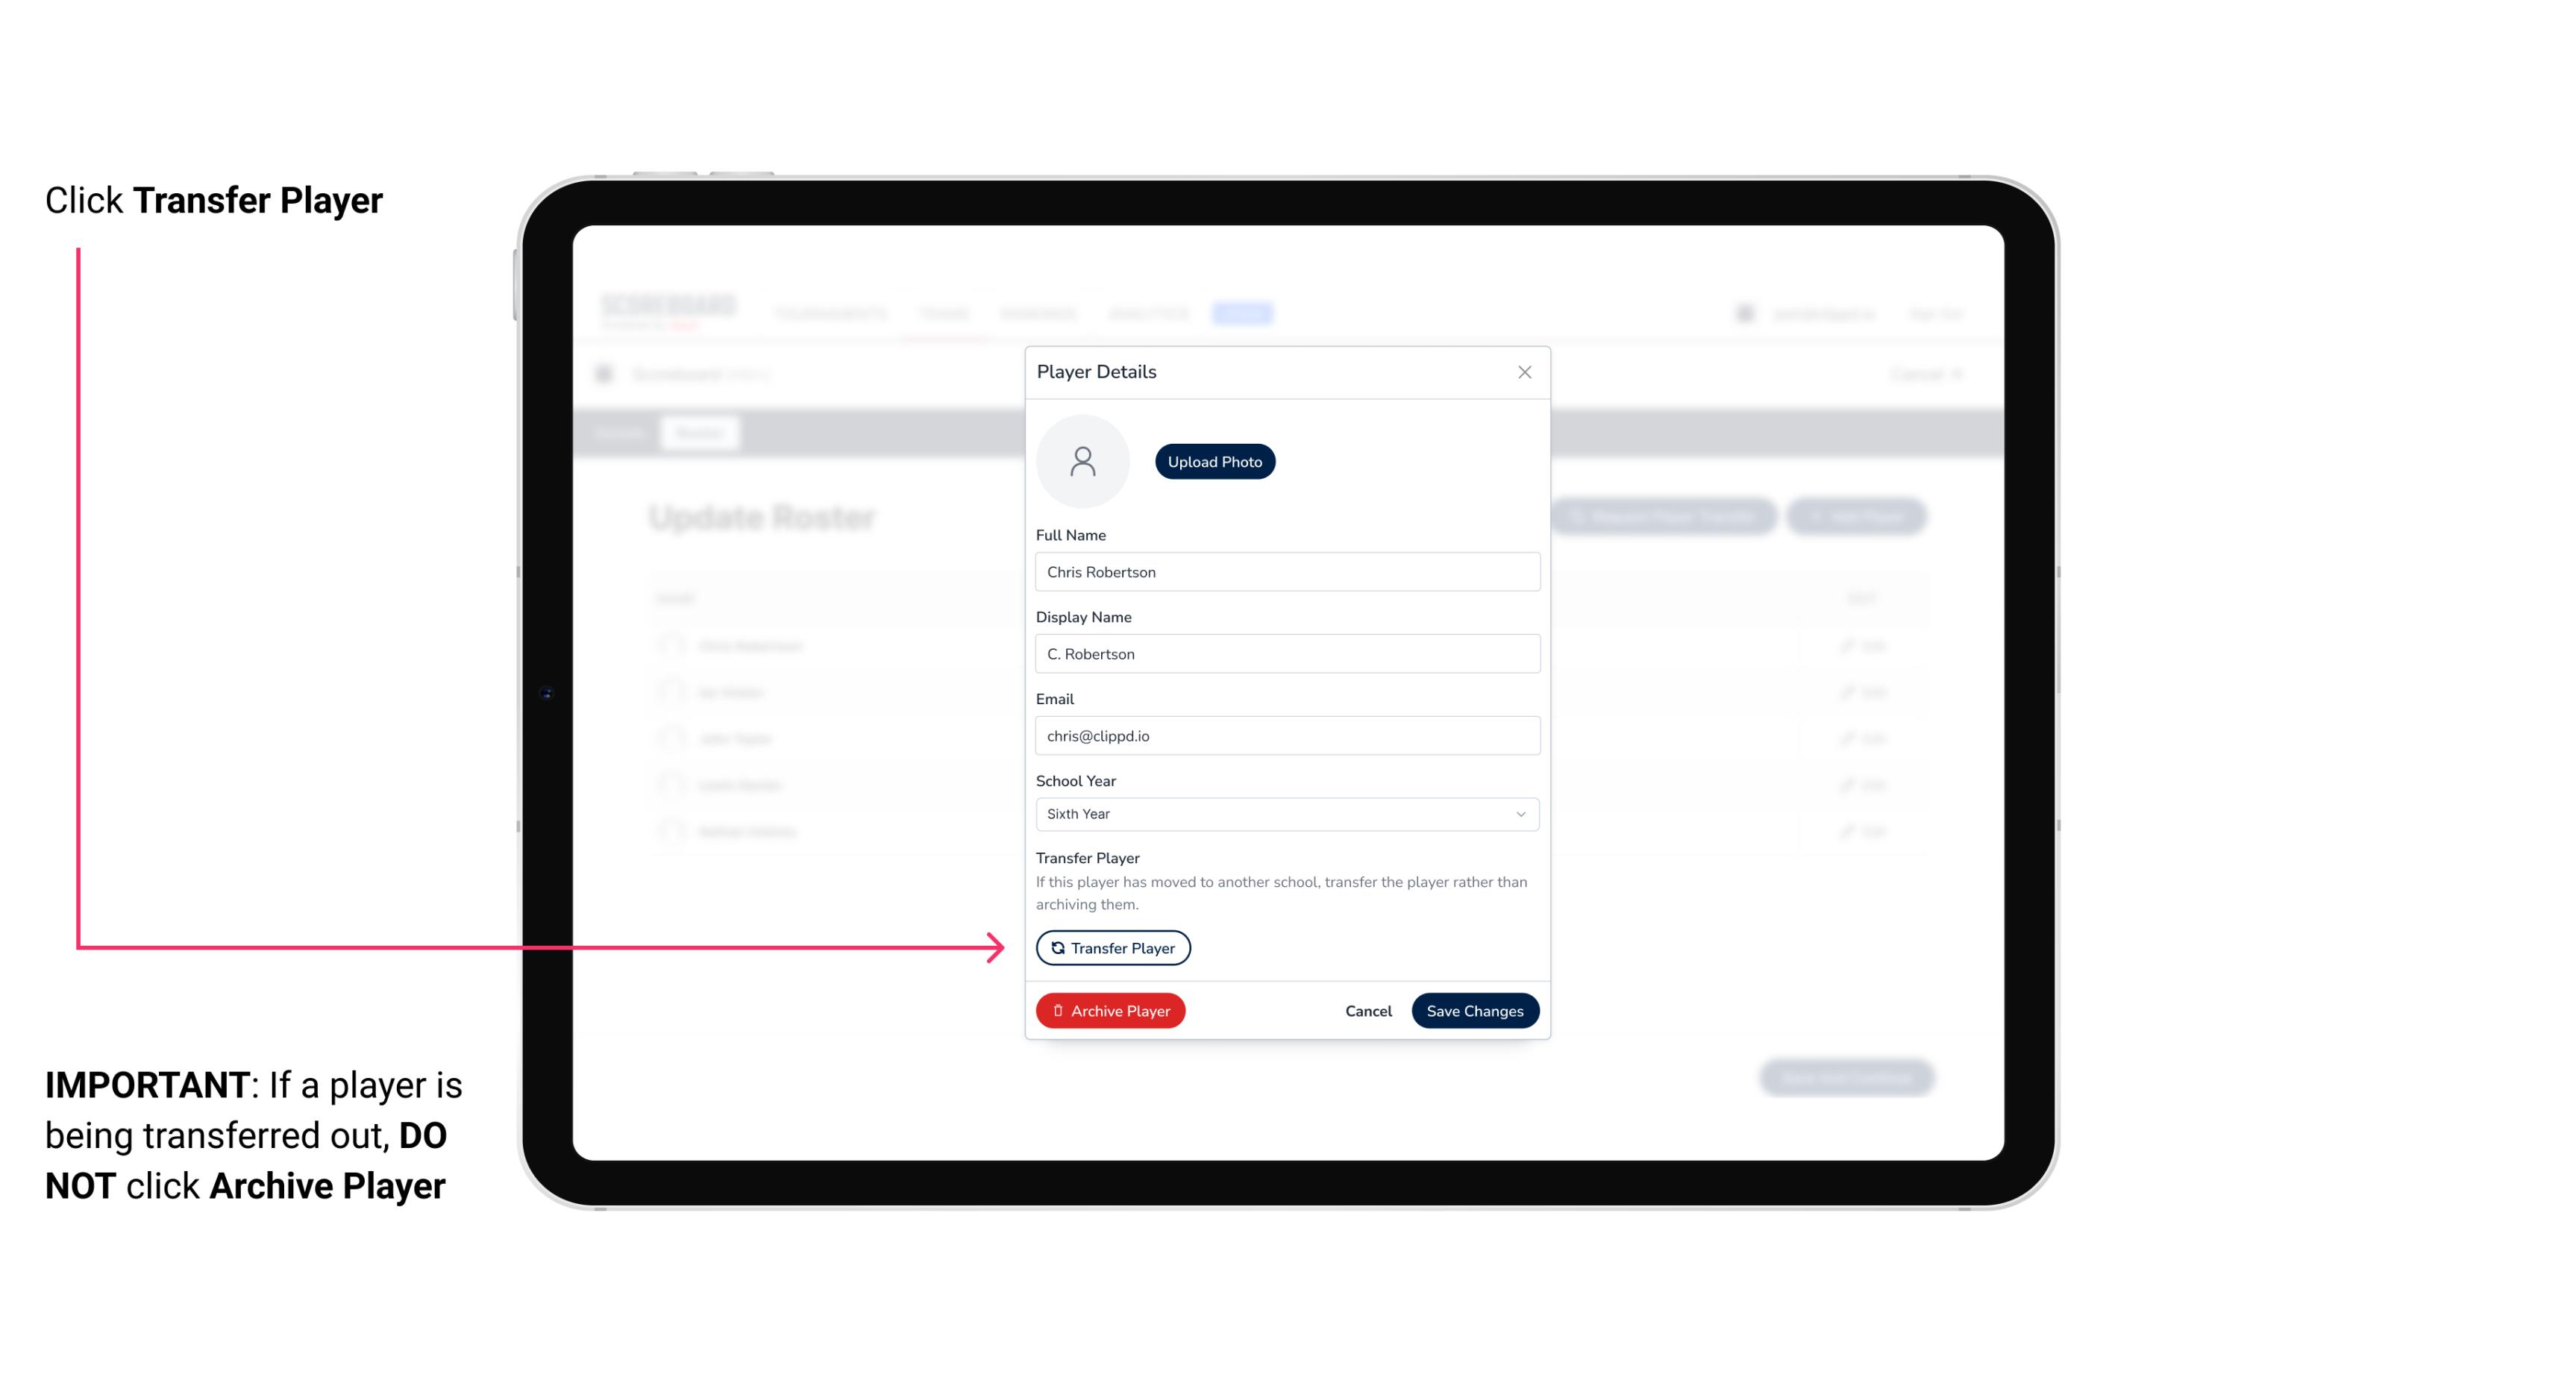Click the close X icon on dialog
This screenshot has width=2576, height=1386.
1524,372
